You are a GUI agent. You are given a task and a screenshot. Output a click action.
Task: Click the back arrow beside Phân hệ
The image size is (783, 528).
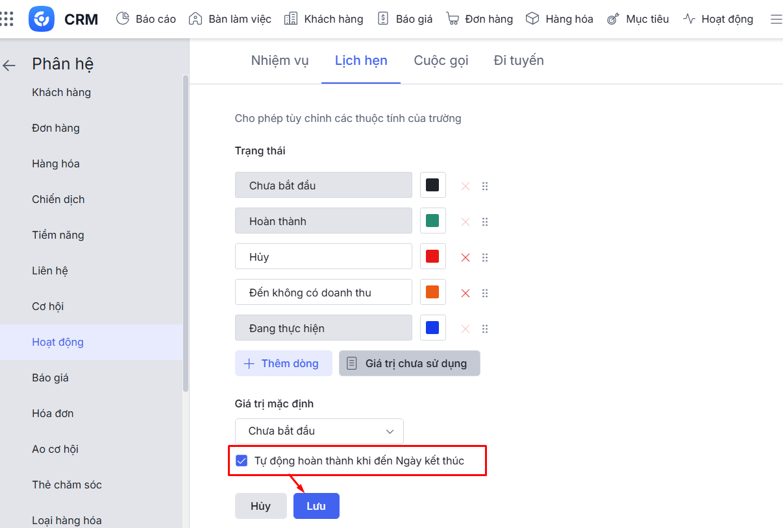point(9,65)
